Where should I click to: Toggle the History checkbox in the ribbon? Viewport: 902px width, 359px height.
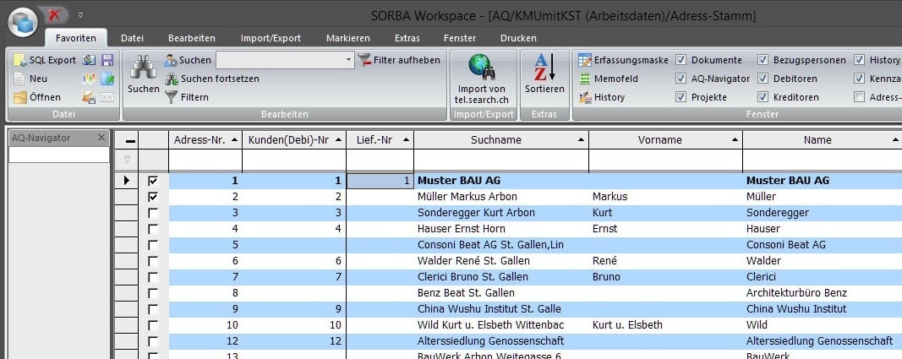tap(860, 60)
